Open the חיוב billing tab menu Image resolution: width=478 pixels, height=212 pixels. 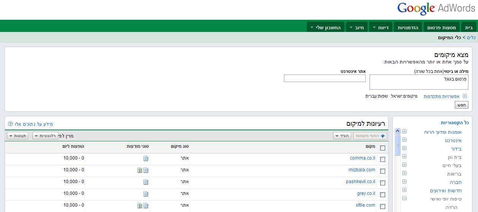click(357, 27)
